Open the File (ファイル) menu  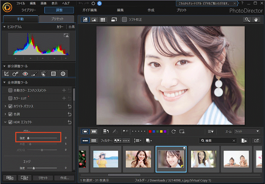pos(20,3)
